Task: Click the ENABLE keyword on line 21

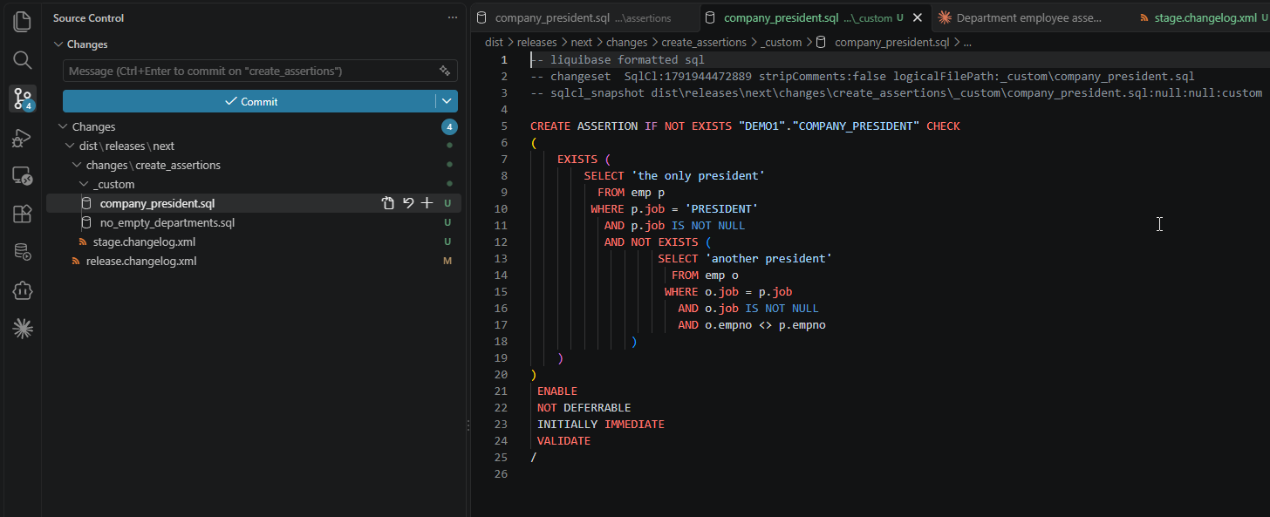Action: tap(557, 391)
